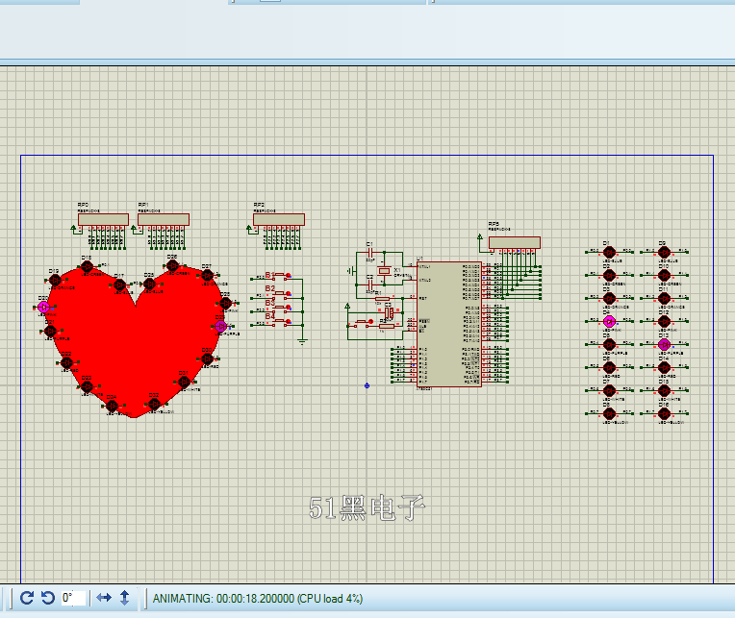
Task: Click the ANIMATING status text
Action: (x=257, y=599)
